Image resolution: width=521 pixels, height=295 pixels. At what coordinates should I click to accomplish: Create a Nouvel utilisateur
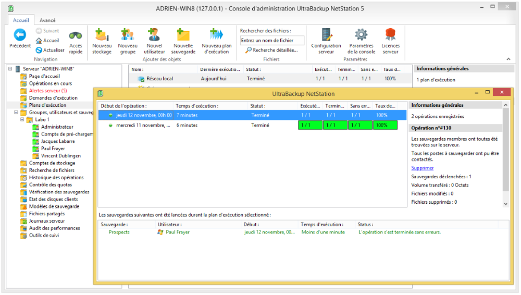[154, 35]
